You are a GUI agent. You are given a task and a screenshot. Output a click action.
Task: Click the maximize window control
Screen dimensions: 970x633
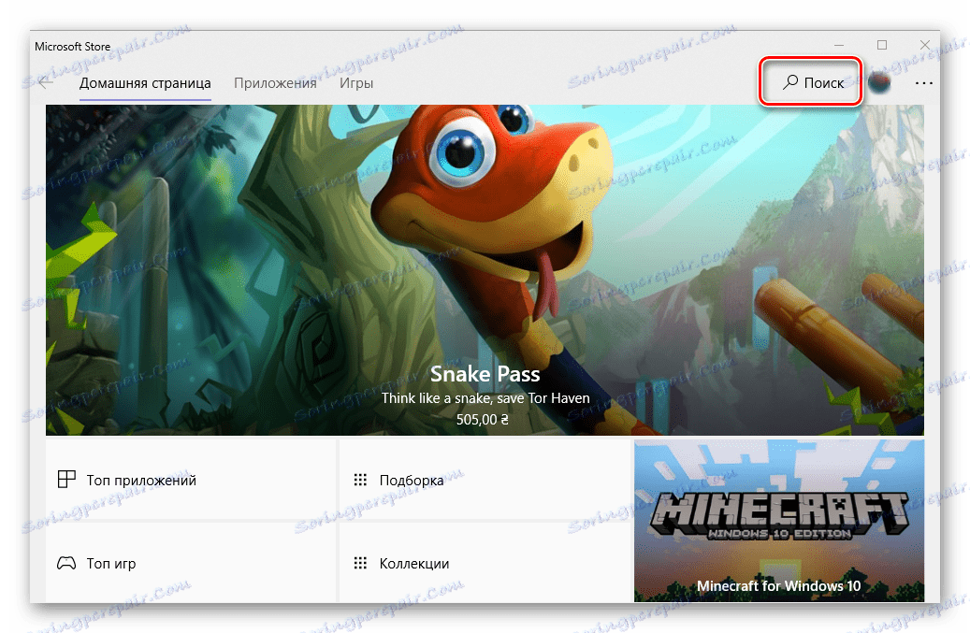click(880, 44)
